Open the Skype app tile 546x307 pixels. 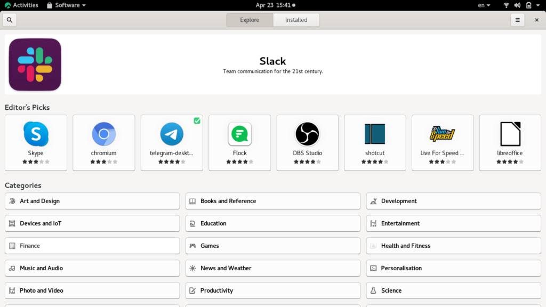[x=36, y=143]
